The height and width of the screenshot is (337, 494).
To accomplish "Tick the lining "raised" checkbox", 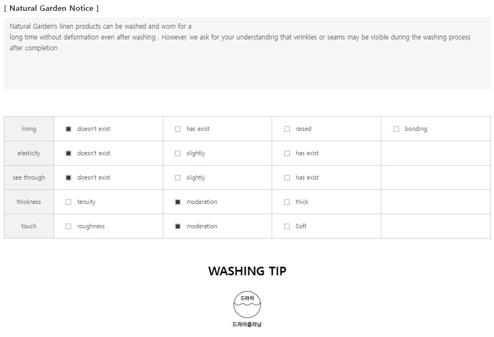I will tap(287, 129).
